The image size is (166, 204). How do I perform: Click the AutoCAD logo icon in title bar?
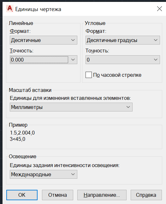pos(9,9)
